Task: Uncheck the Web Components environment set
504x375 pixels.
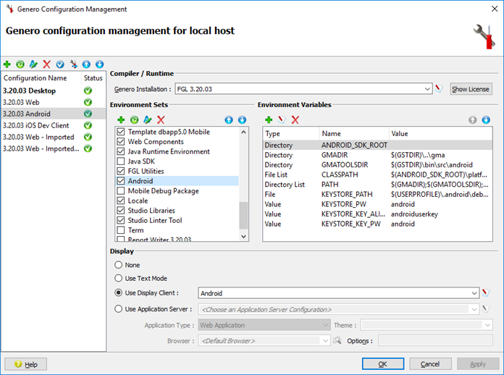Action: point(121,142)
